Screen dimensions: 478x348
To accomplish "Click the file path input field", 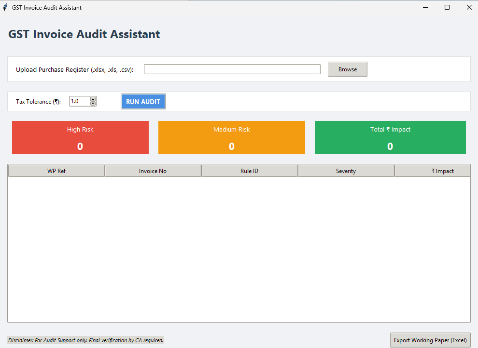I will [232, 69].
